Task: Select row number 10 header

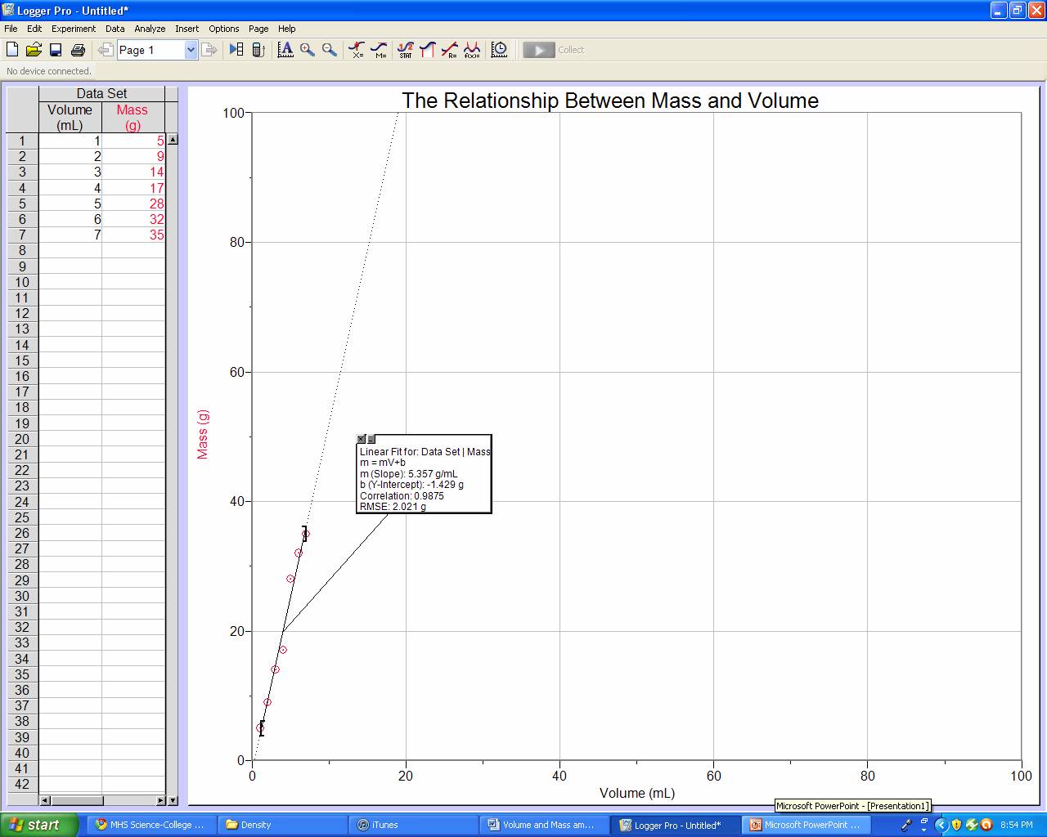Action: coord(22,282)
